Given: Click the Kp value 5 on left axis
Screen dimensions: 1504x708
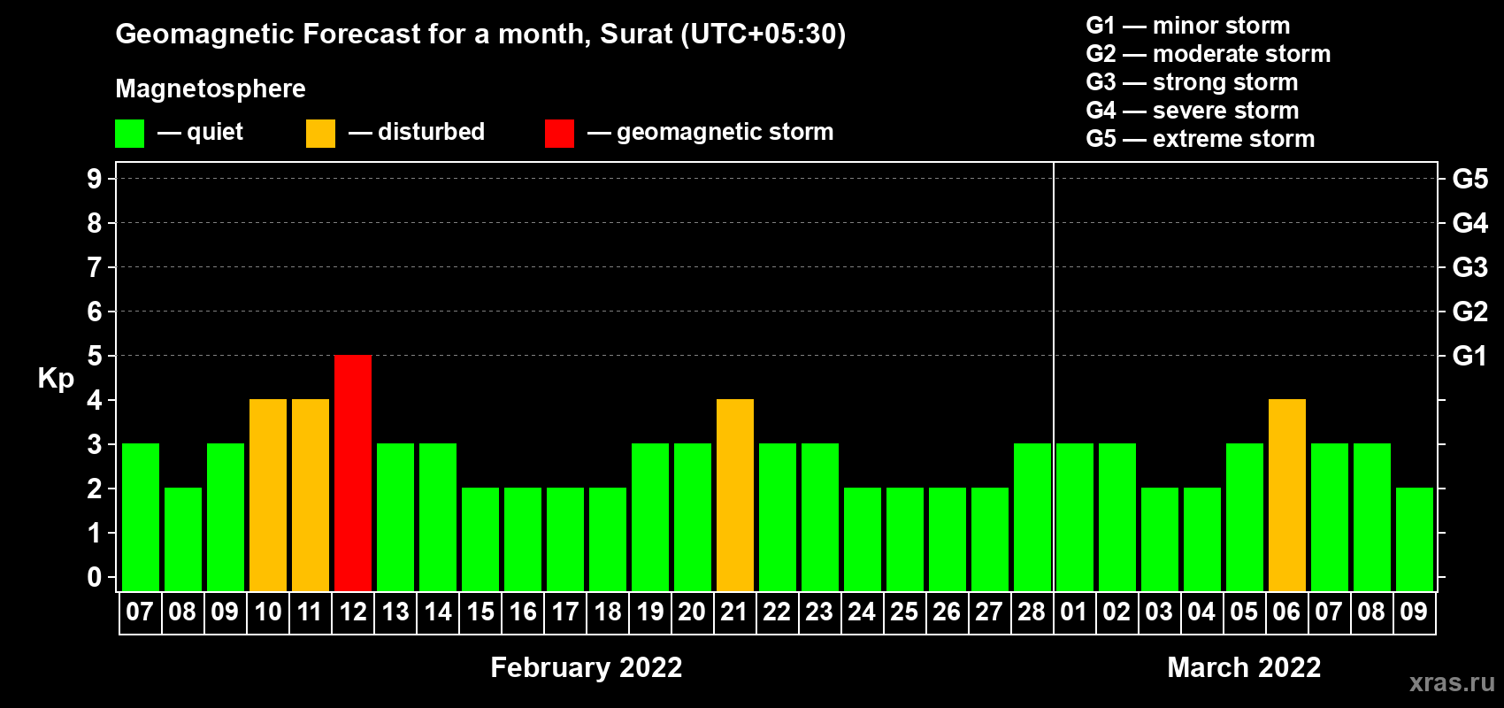Looking at the screenshot, I should coord(95,356).
